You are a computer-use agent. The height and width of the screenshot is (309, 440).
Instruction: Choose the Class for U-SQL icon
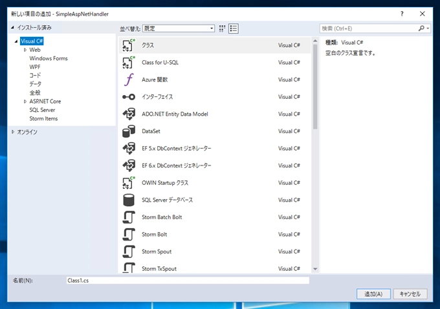129,62
